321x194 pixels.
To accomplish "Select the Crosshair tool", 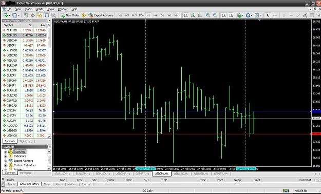I will pos(275,15).
